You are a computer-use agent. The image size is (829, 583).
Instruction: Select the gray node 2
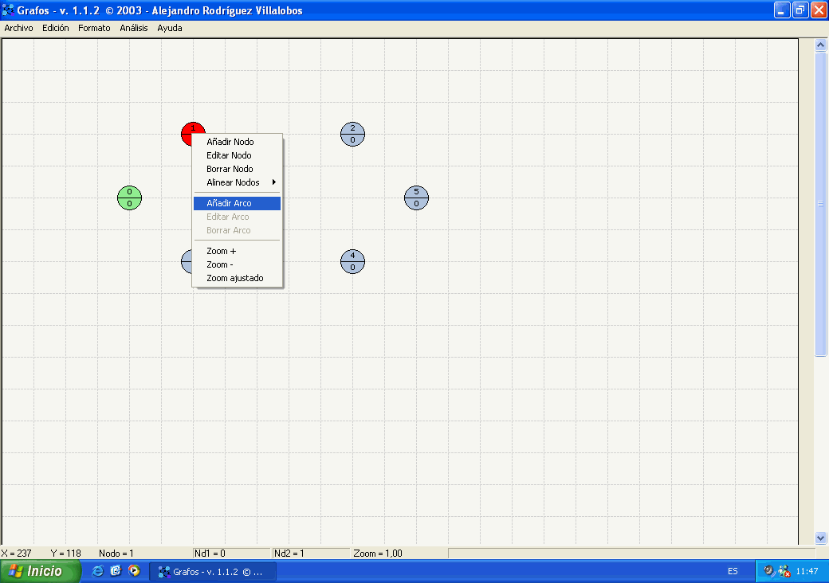coord(352,134)
